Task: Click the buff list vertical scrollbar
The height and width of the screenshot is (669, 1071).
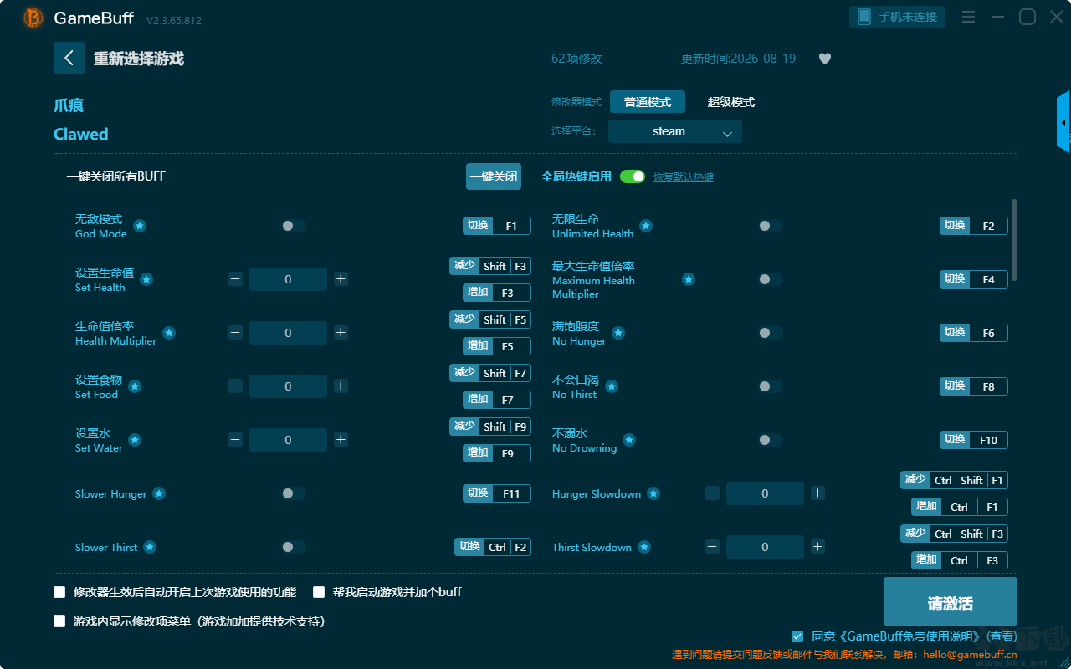Action: (1015, 240)
